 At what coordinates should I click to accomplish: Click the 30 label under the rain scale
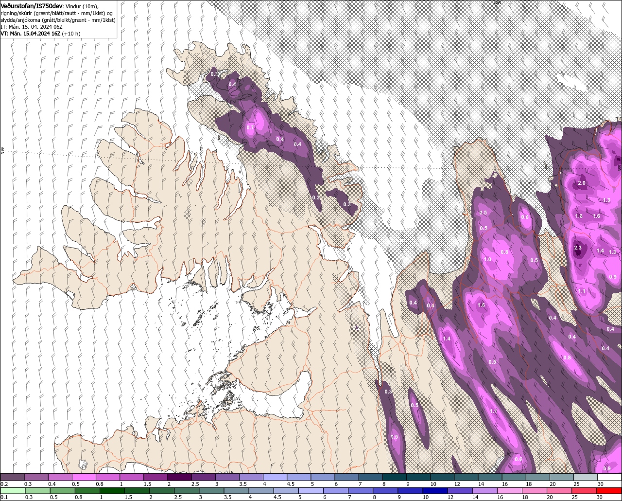pos(600,497)
